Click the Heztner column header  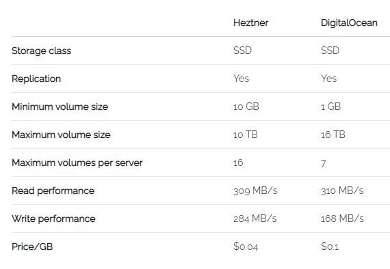(x=250, y=23)
